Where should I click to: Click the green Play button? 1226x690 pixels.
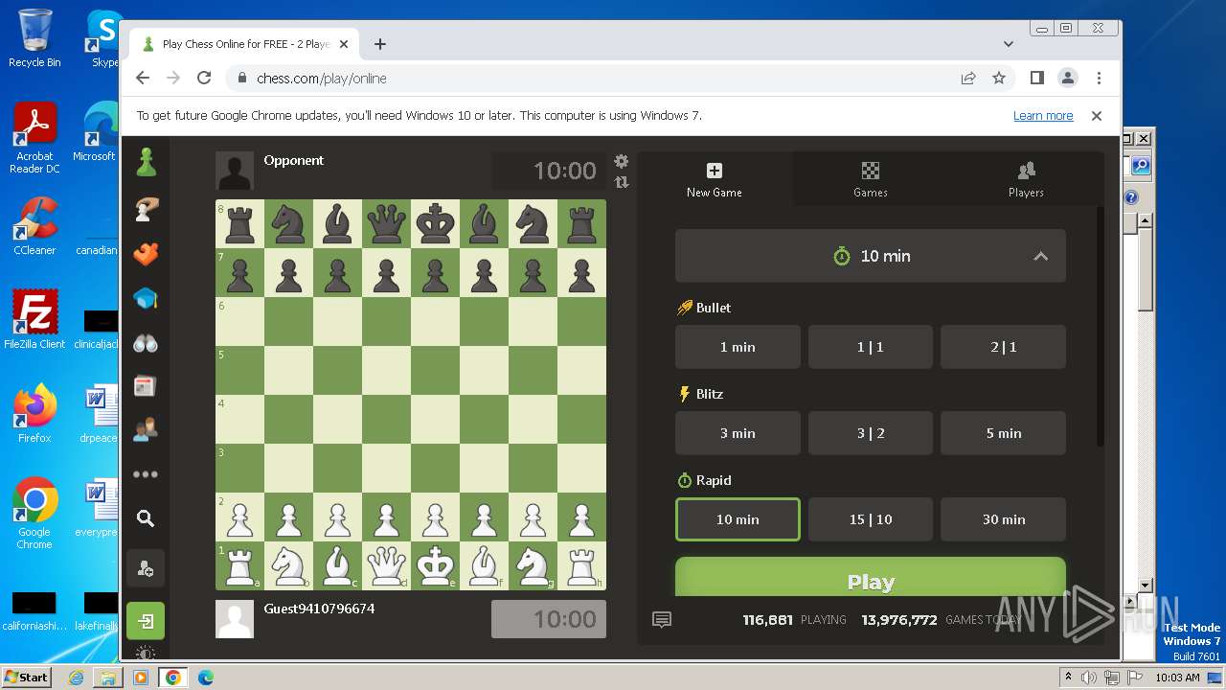871,578
